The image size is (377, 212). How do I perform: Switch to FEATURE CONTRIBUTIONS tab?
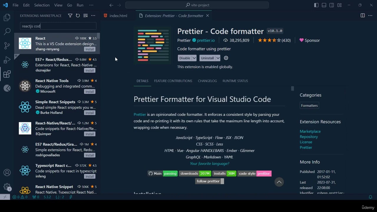[173, 81]
